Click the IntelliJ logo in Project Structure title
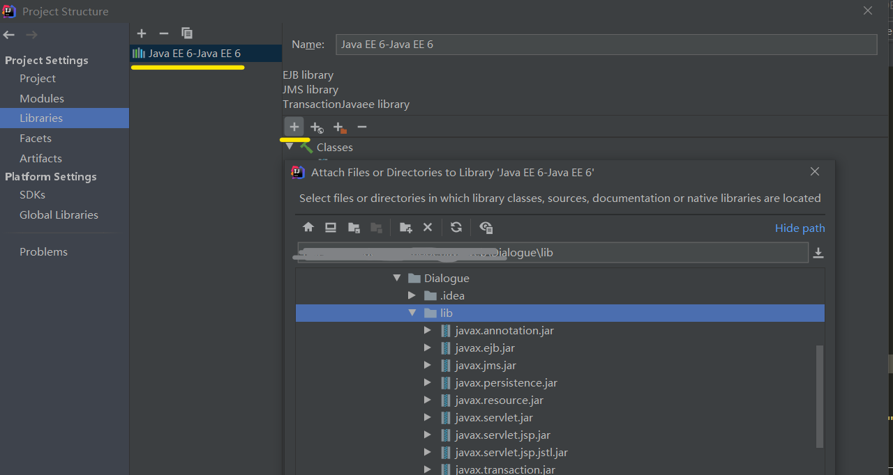 coord(10,11)
